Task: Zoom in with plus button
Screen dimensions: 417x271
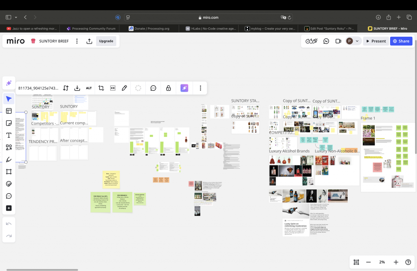Action: tap(396, 262)
